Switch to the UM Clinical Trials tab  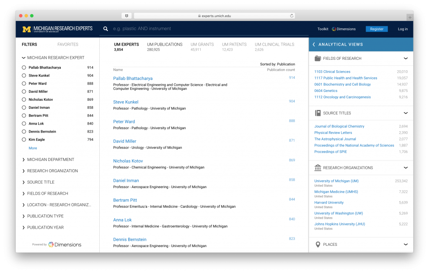click(x=274, y=47)
